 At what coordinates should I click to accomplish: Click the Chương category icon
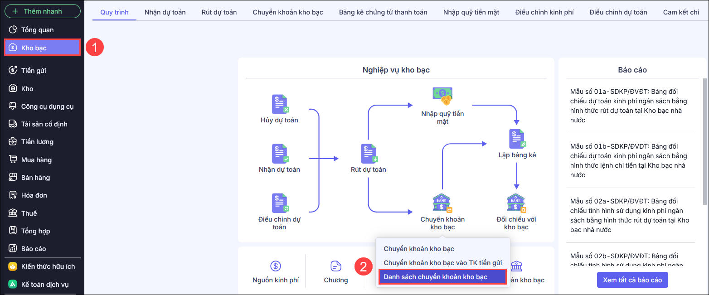tap(336, 266)
